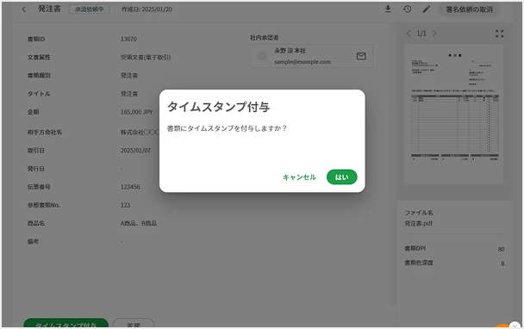Select the file name 発注書.pdf
This screenshot has height=329, width=524.
(x=418, y=223)
